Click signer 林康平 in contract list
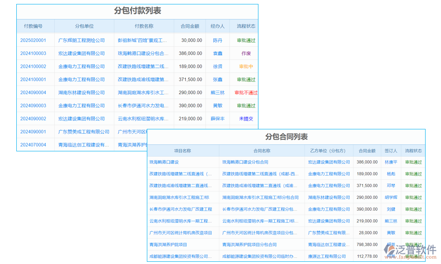Image resolution: width=441 pixels, height=264 pixels. coord(391,162)
